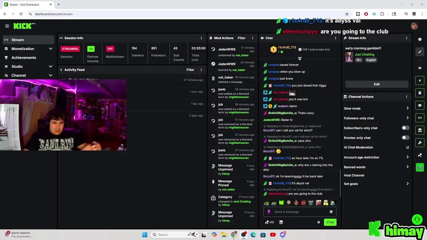Toggle Subscribers-only chat switch
This screenshot has height=240, width=427.
pyautogui.click(x=405, y=128)
